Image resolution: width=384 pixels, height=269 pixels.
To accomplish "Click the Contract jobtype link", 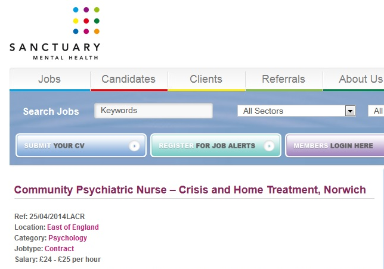I will coord(59,249).
